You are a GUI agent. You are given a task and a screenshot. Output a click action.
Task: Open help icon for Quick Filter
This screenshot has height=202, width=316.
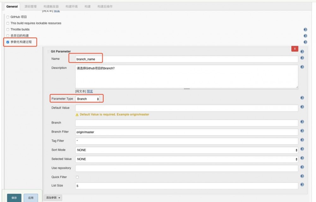coord(302,176)
